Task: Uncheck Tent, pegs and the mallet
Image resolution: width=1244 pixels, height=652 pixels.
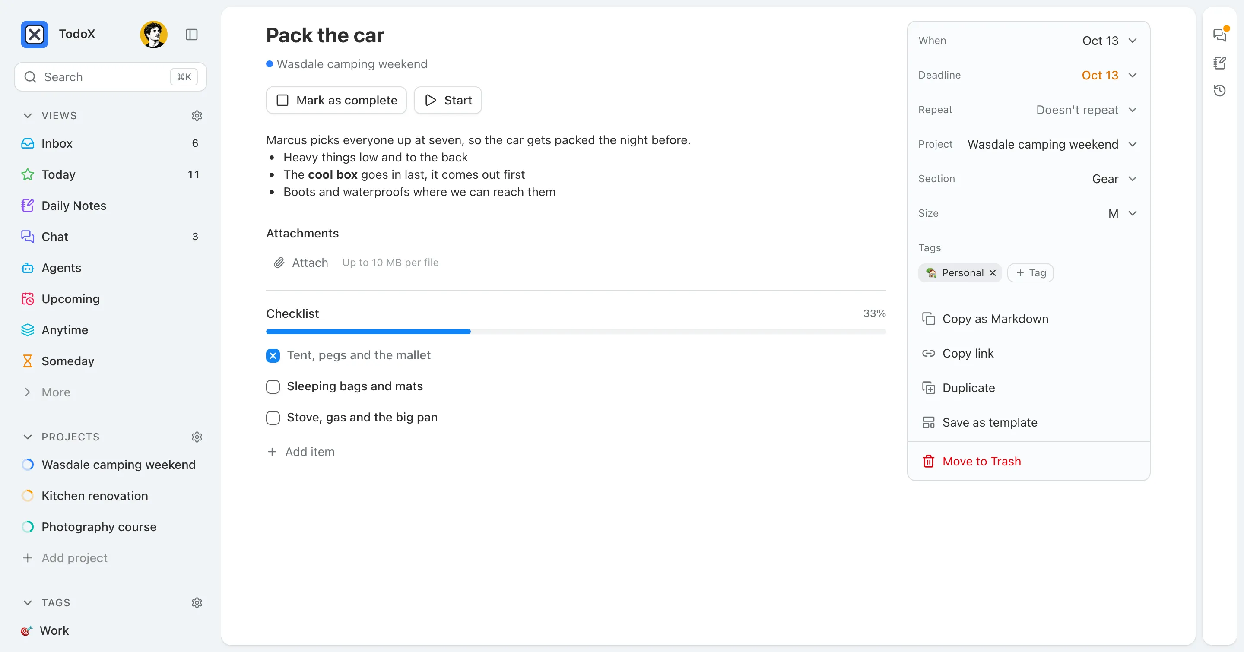Action: tap(273, 356)
